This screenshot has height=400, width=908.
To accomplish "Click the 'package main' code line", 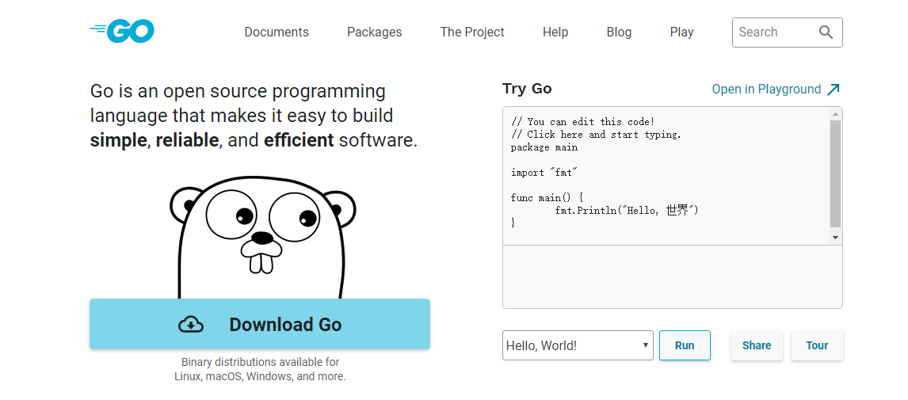I will pyautogui.click(x=544, y=147).
